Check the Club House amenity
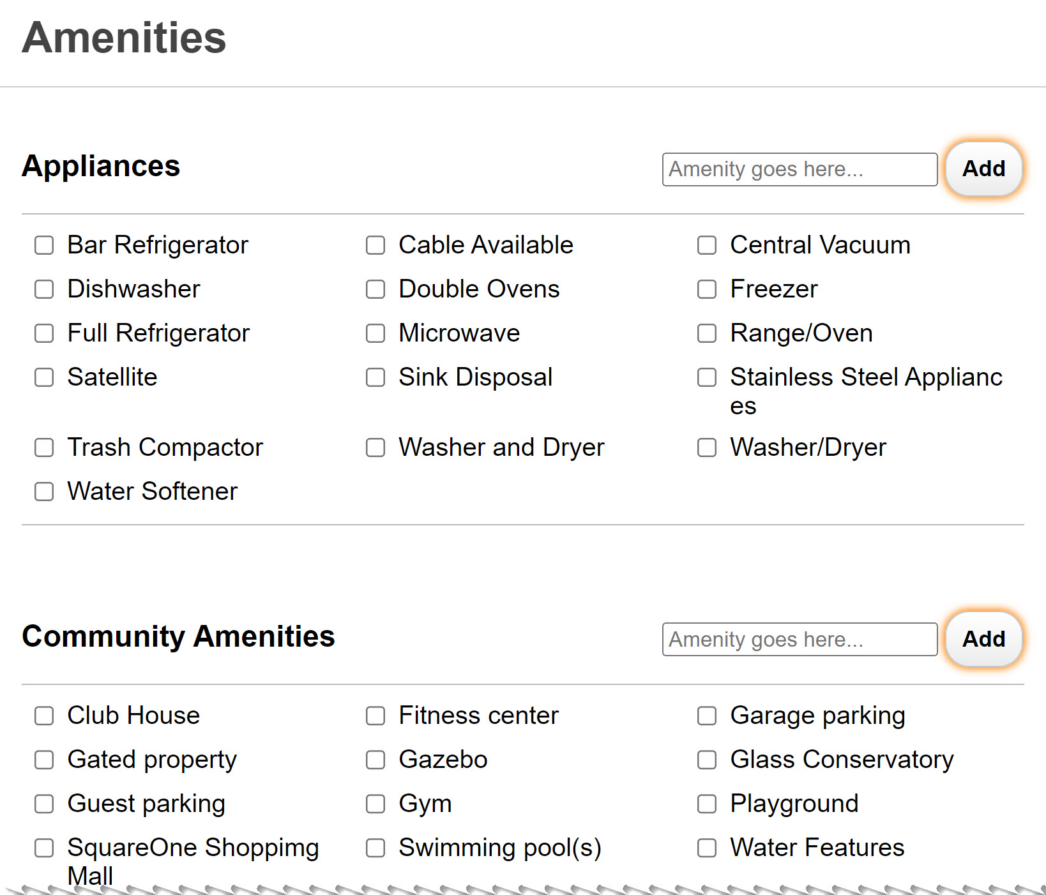The image size is (1046, 895). 44,716
